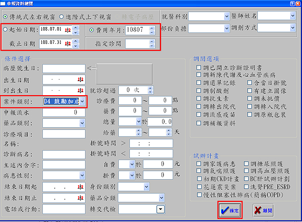The height and width of the screenshot is (222, 302).
Task: Click the 離開 exit button
Action: tap(264, 210)
